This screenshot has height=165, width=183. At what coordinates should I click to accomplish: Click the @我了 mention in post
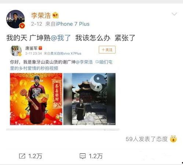coord(61,38)
